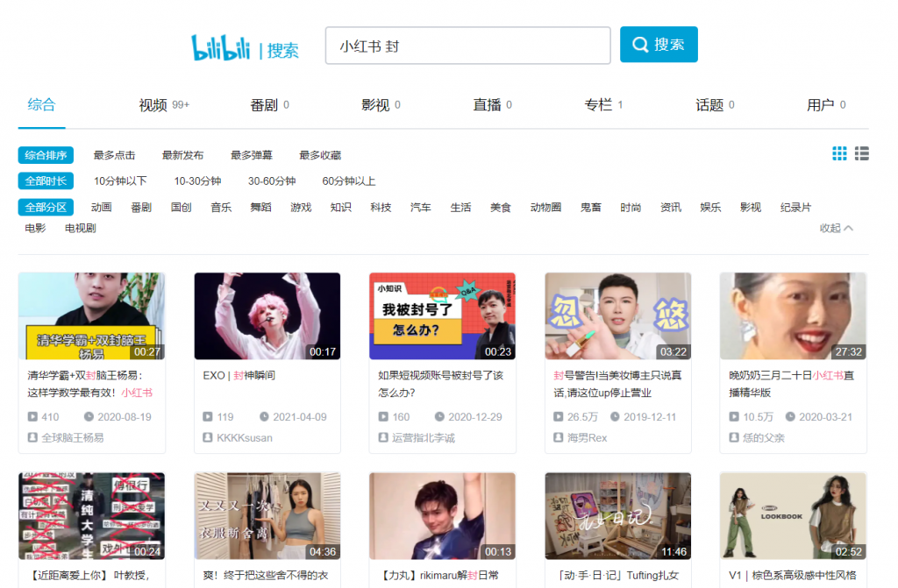Screen dimensions: 898x588
Task: Open the 综合 tab
Action: 42,105
